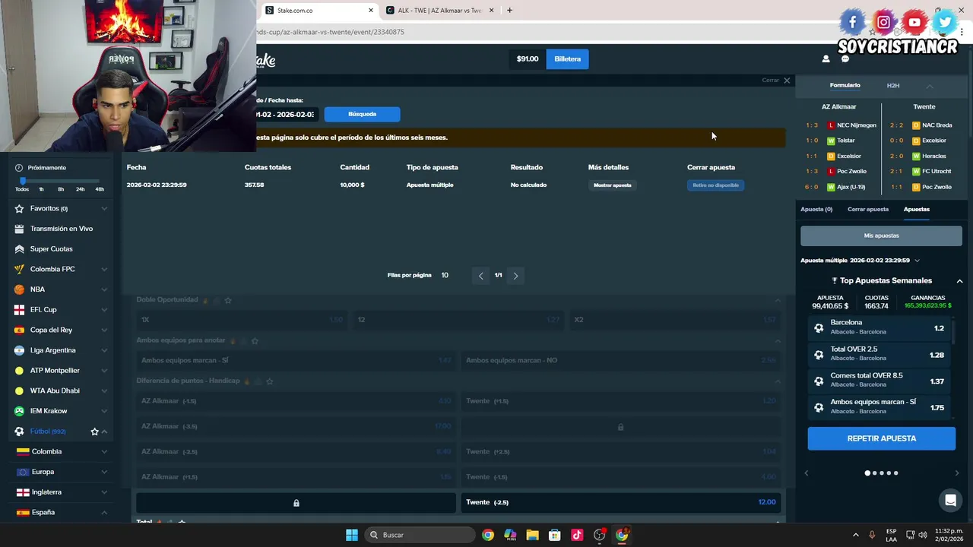973x547 pixels.
Task: Open the live support chat widget
Action: point(950,500)
